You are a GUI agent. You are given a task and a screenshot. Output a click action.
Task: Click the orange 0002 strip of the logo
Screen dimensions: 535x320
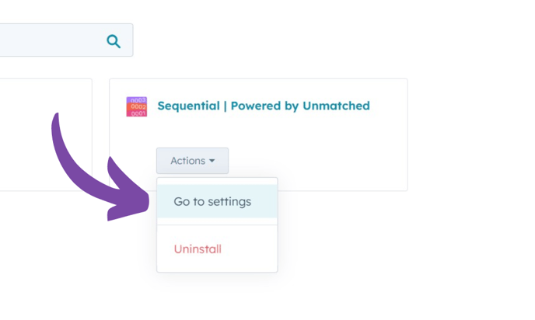(x=137, y=106)
